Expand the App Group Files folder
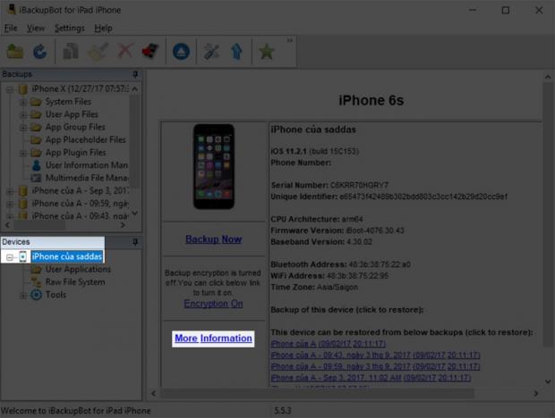The height and width of the screenshot is (418, 555). 23,128
